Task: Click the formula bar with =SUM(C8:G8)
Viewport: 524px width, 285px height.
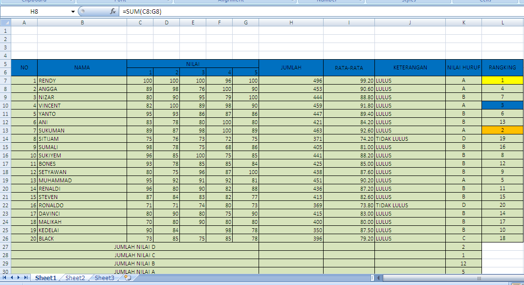Action: pos(321,11)
